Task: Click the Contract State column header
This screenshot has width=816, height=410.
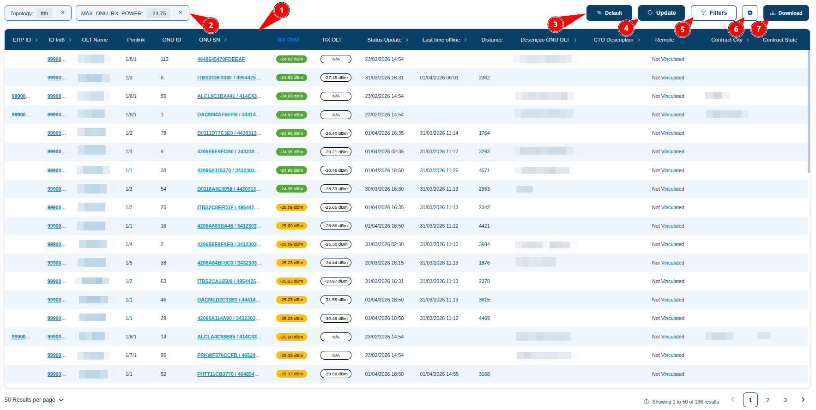Action: 780,40
